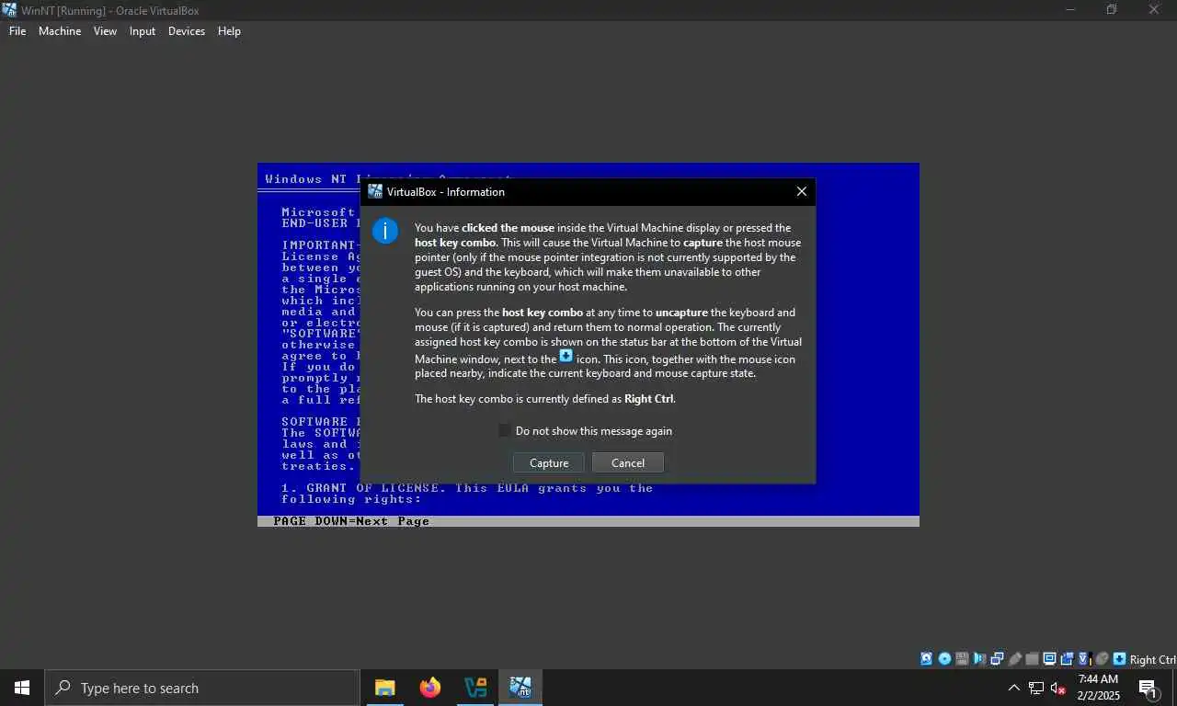The image size is (1177, 706).
Task: Open the File menu
Action: click(17, 30)
